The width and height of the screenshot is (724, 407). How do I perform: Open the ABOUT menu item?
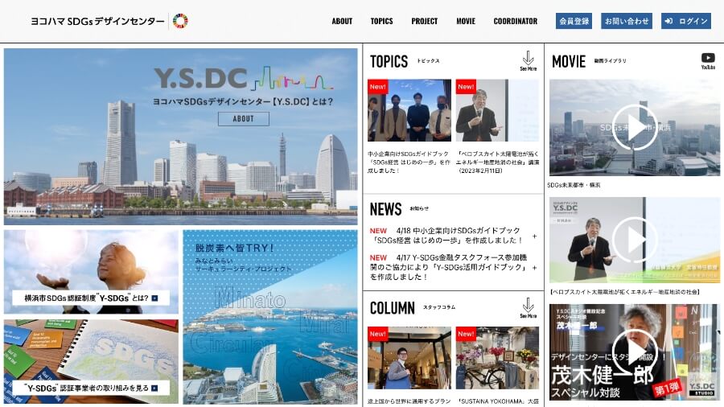coord(342,21)
